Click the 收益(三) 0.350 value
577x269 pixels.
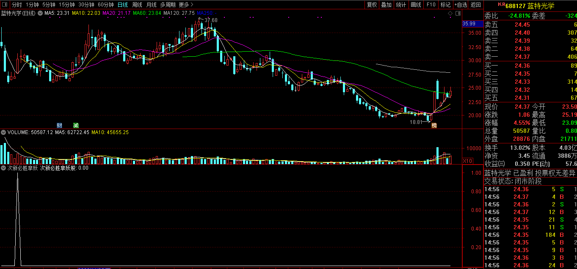click(x=522, y=164)
